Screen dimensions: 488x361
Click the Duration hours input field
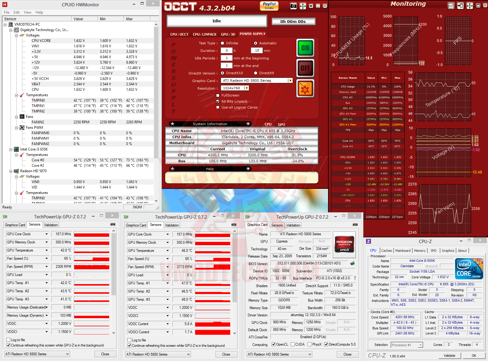[x=227, y=51]
